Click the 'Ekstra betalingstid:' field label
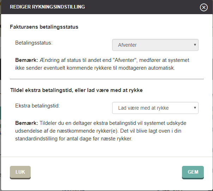The image size is (213, 191). click(x=37, y=106)
